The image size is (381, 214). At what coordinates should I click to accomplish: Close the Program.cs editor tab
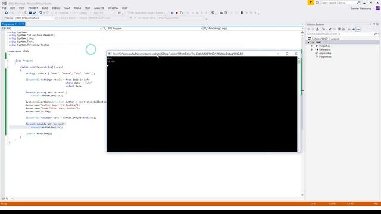coord(23,24)
